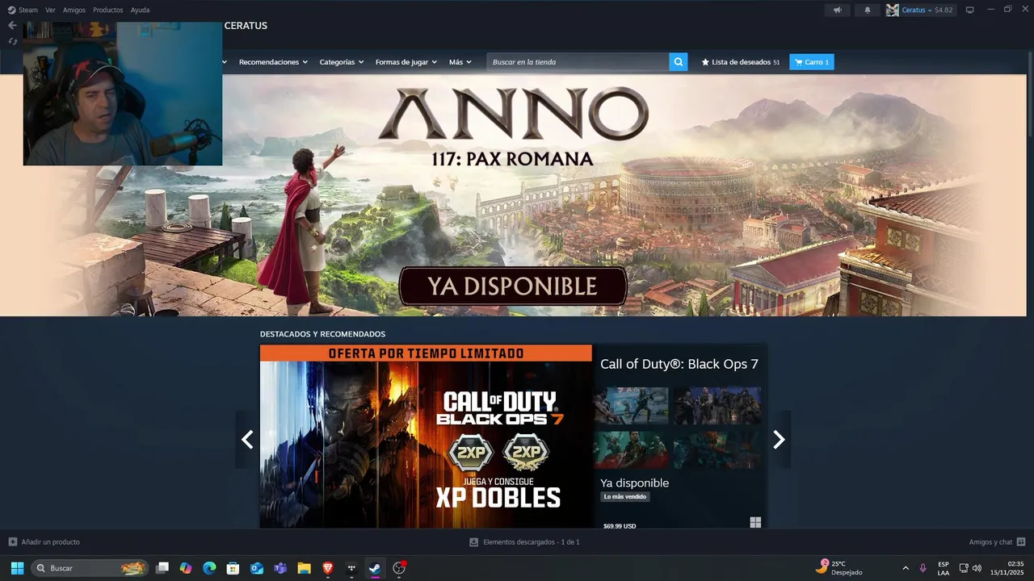View the top-left Black Ops 7 screenshot
Viewport: 1034px width, 581px height.
[631, 406]
